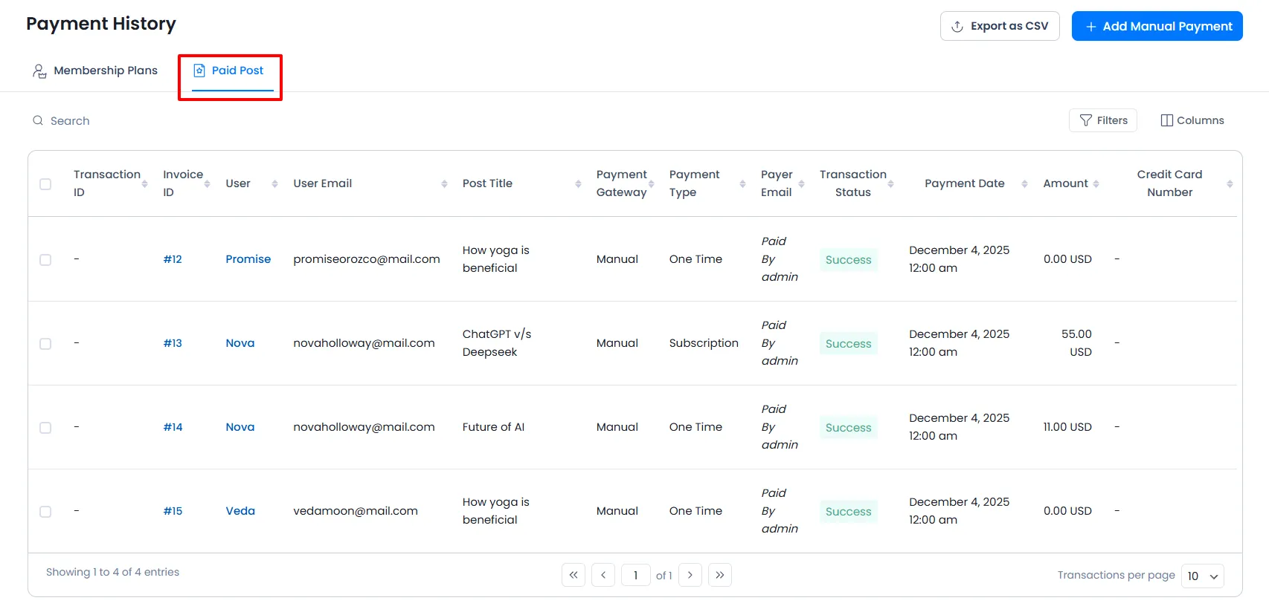Open invoice #12 link
1269x615 pixels.
[x=173, y=259]
